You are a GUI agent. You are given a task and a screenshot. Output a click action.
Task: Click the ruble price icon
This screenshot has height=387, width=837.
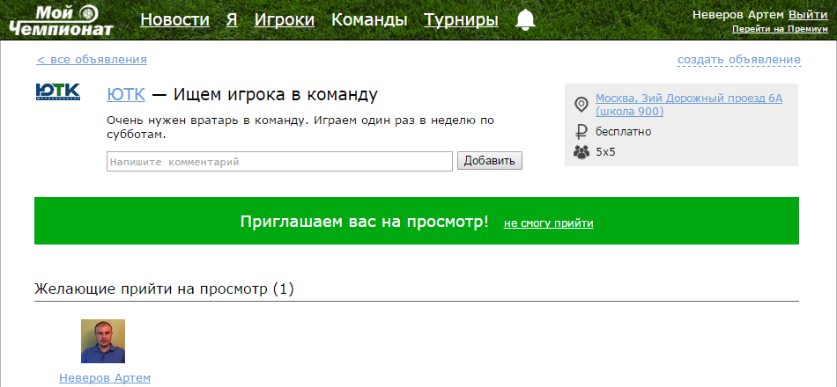coord(581,132)
